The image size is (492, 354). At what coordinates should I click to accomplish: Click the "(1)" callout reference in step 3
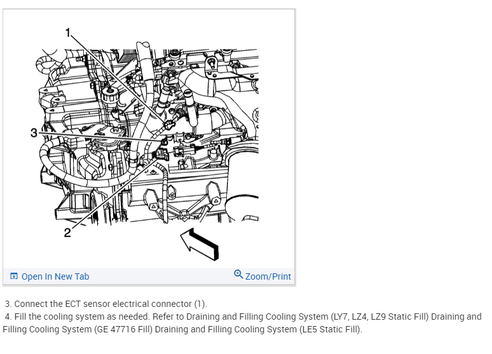199,304
